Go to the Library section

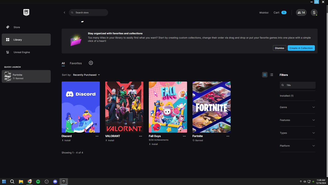coord(26,40)
